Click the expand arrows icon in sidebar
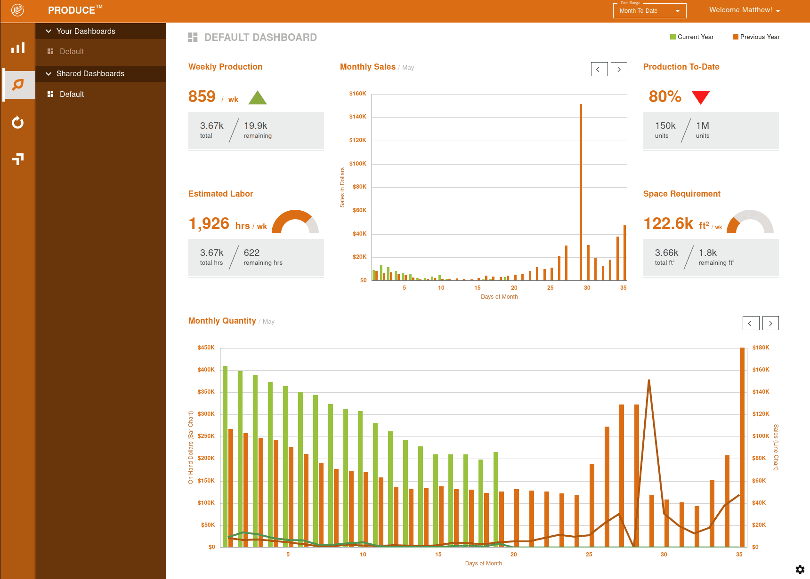Image resolution: width=810 pixels, height=579 pixels. 17,159
